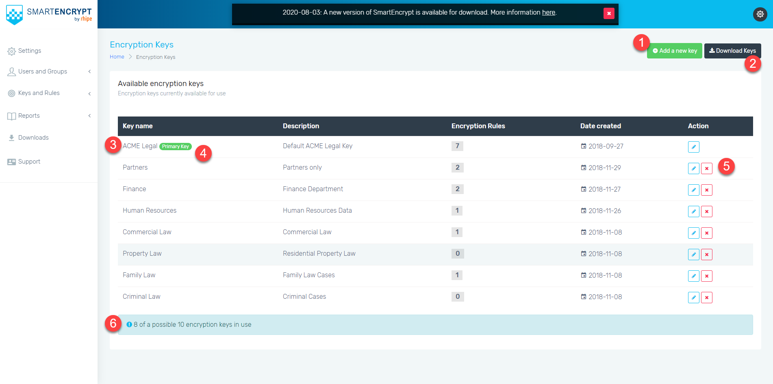This screenshot has height=384, width=773.
Task: Edit the Criminal Law key
Action: point(693,298)
